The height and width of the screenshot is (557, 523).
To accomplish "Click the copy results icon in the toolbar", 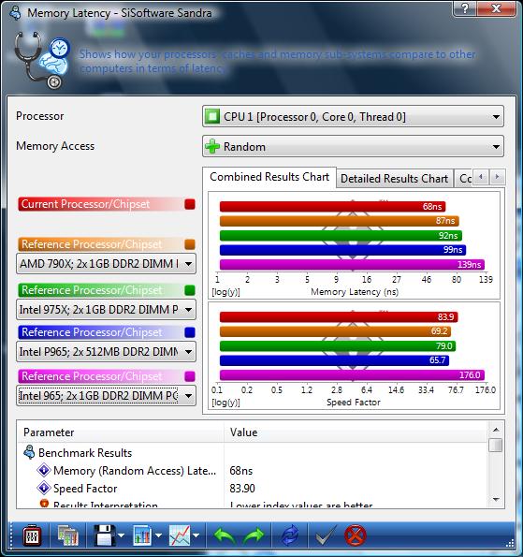I will click(x=67, y=535).
